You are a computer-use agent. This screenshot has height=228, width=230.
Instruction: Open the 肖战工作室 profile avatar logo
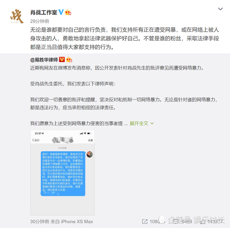17,16
